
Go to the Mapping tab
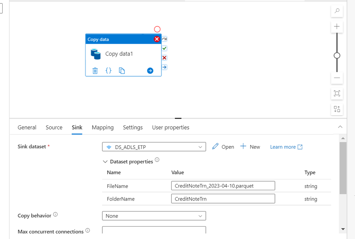[103, 127]
